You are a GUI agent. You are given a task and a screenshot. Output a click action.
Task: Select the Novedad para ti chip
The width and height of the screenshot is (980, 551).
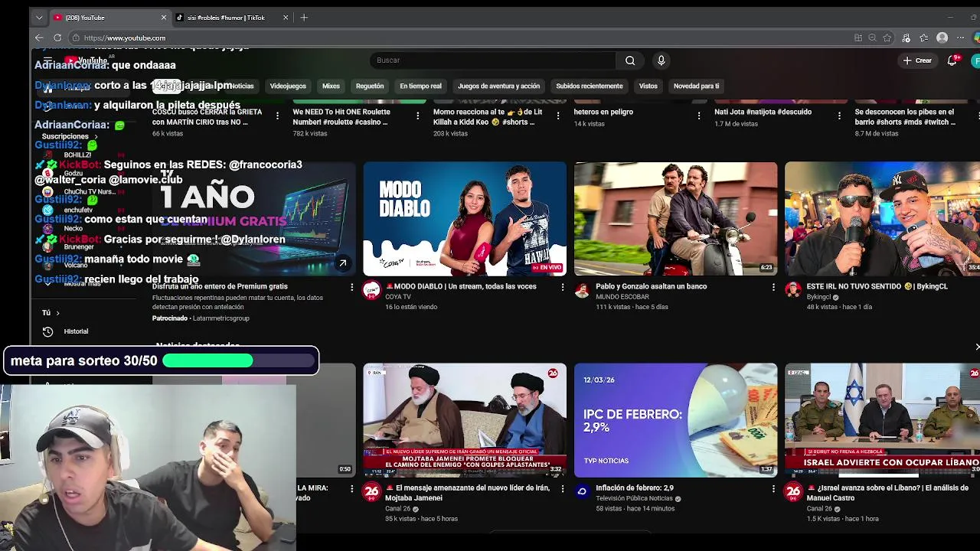point(696,86)
